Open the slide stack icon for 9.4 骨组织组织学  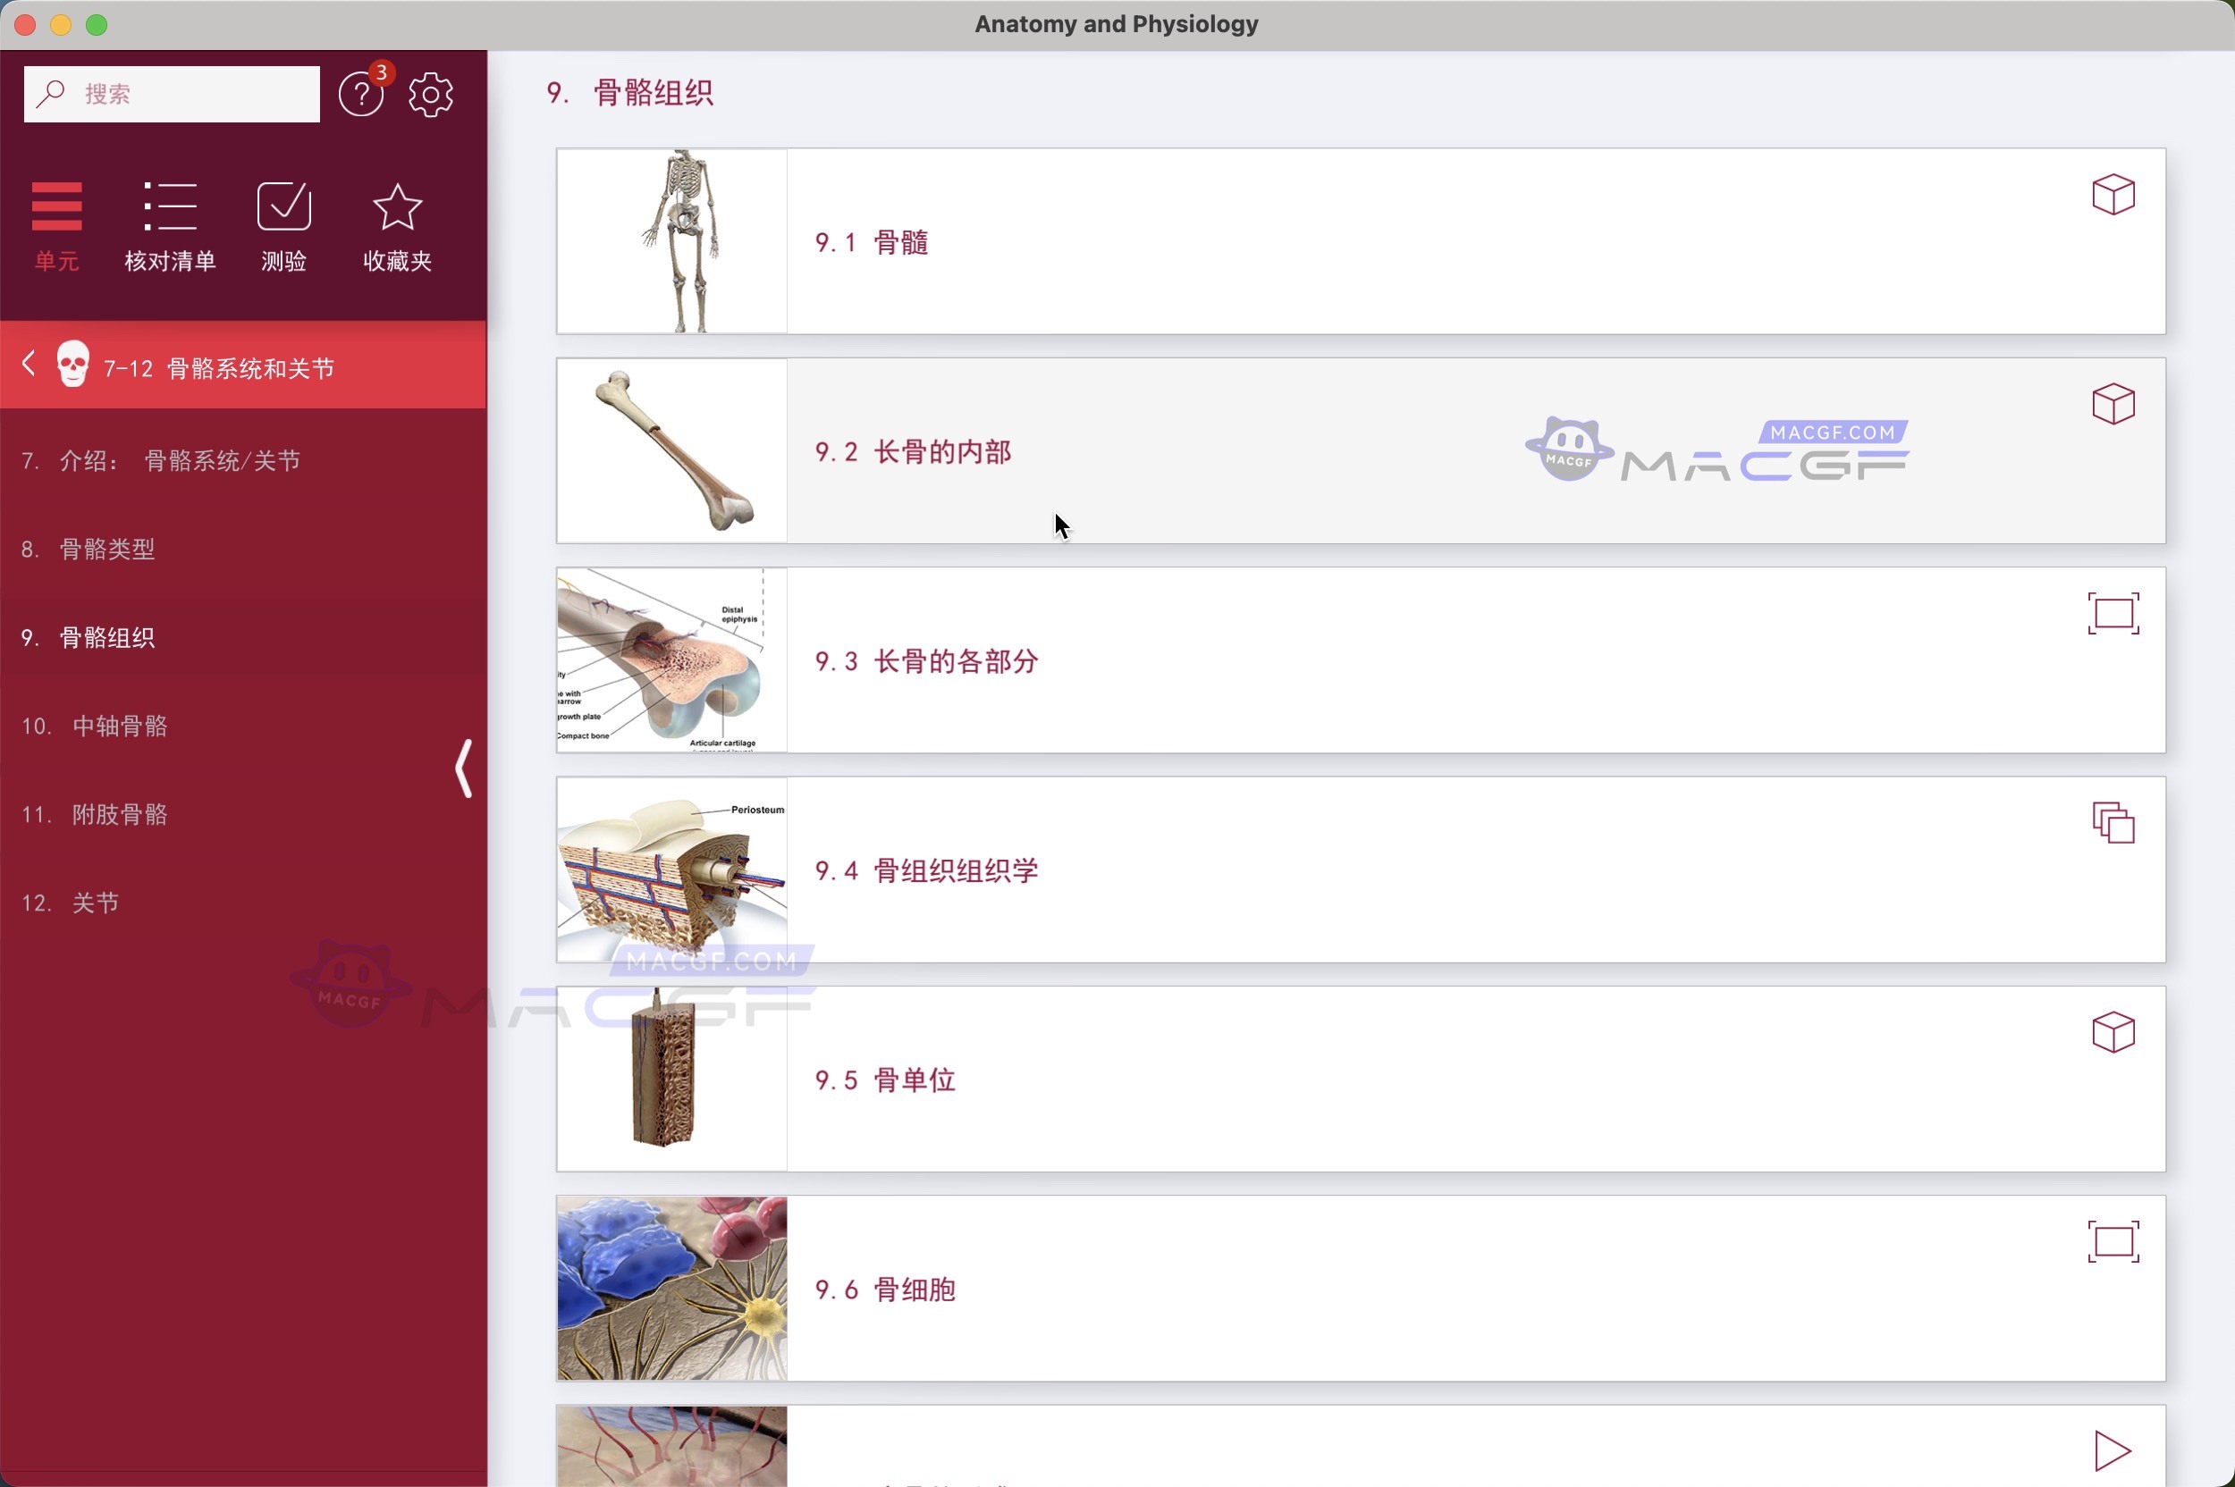pyautogui.click(x=2113, y=823)
